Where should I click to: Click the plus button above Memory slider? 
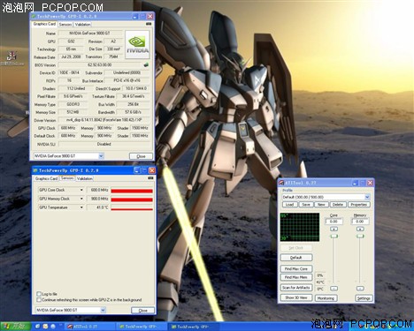pos(360,229)
